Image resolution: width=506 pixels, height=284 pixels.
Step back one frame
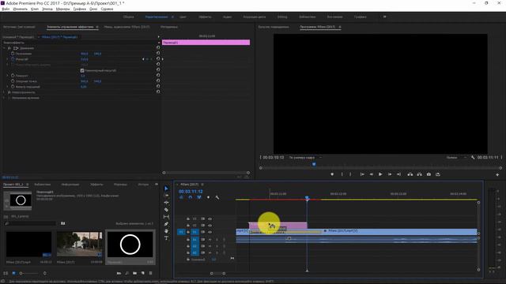pos(372,174)
